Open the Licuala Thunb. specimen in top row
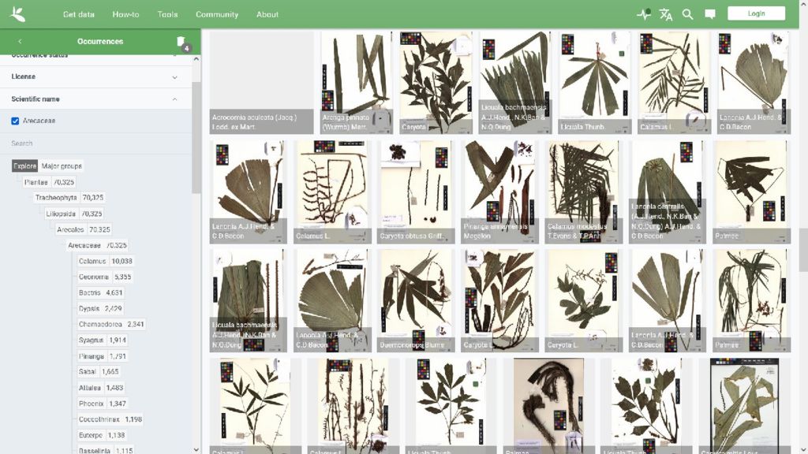808x454 pixels. point(595,82)
